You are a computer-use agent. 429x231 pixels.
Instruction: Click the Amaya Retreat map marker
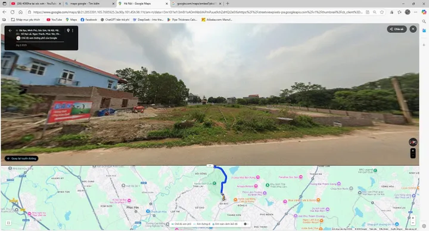256,186
